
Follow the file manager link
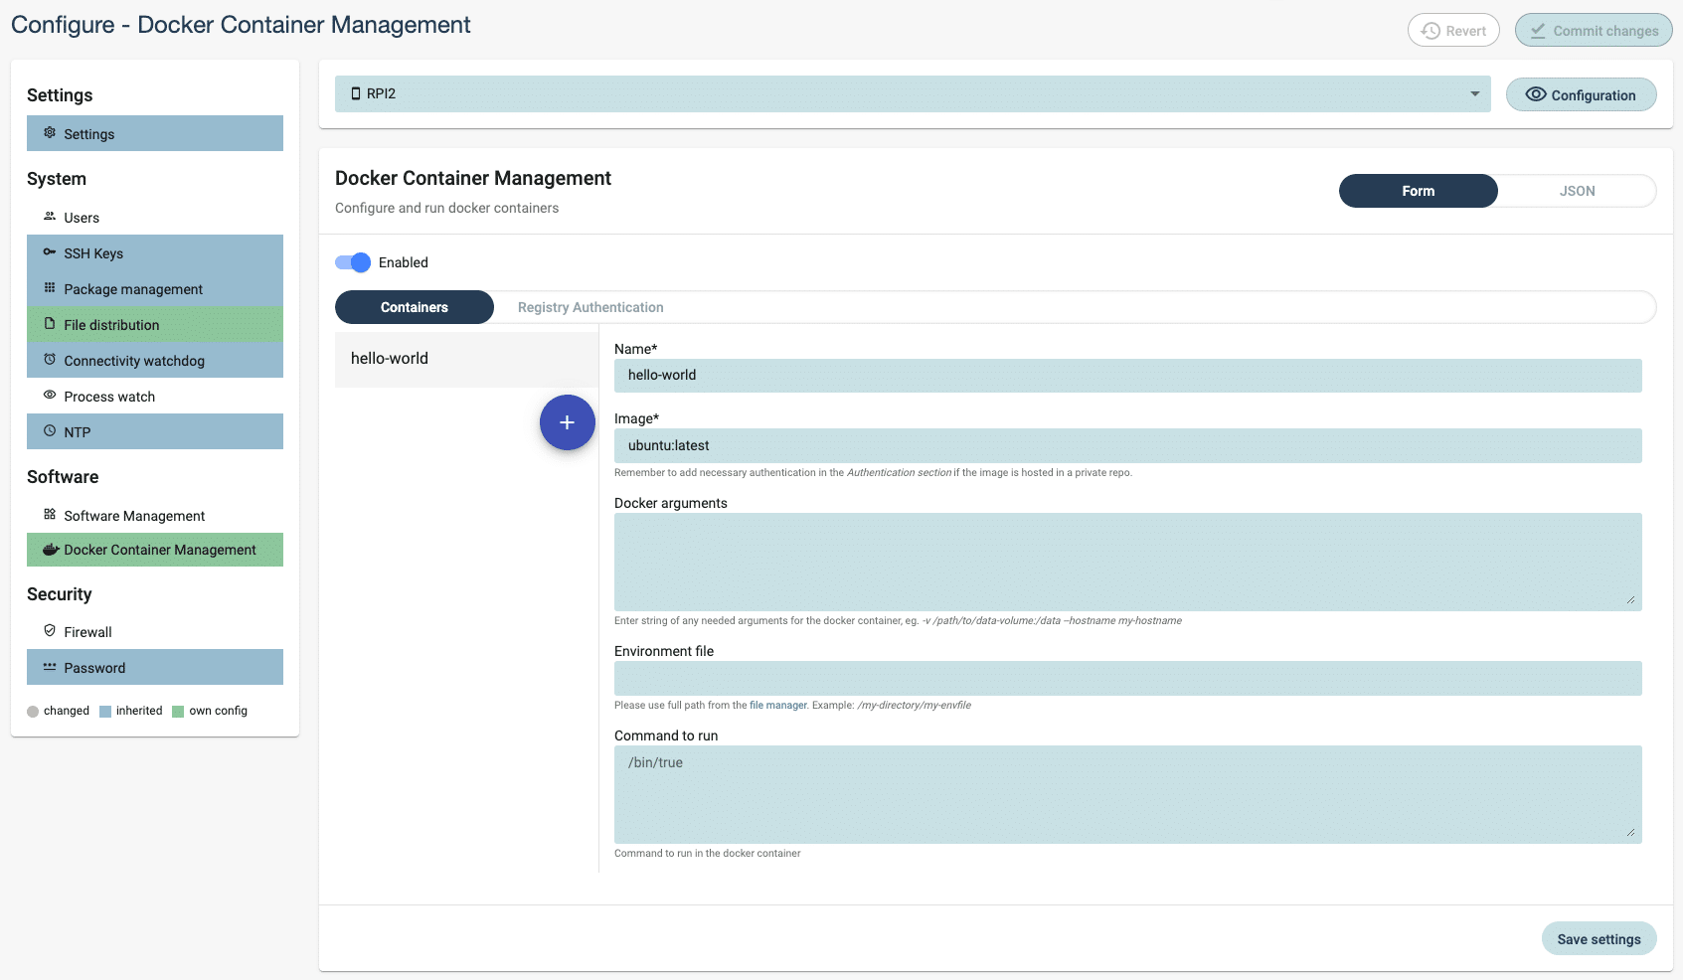pyautogui.click(x=777, y=706)
